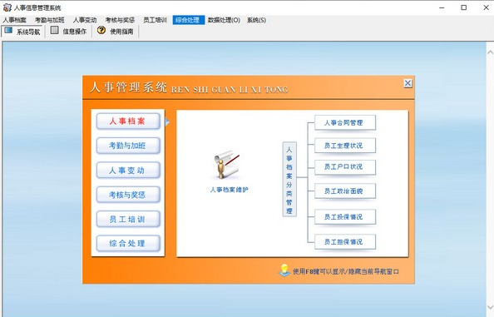Open the 考核与奖惩 menu
Viewport: 494px width, 317px height.
(120, 20)
